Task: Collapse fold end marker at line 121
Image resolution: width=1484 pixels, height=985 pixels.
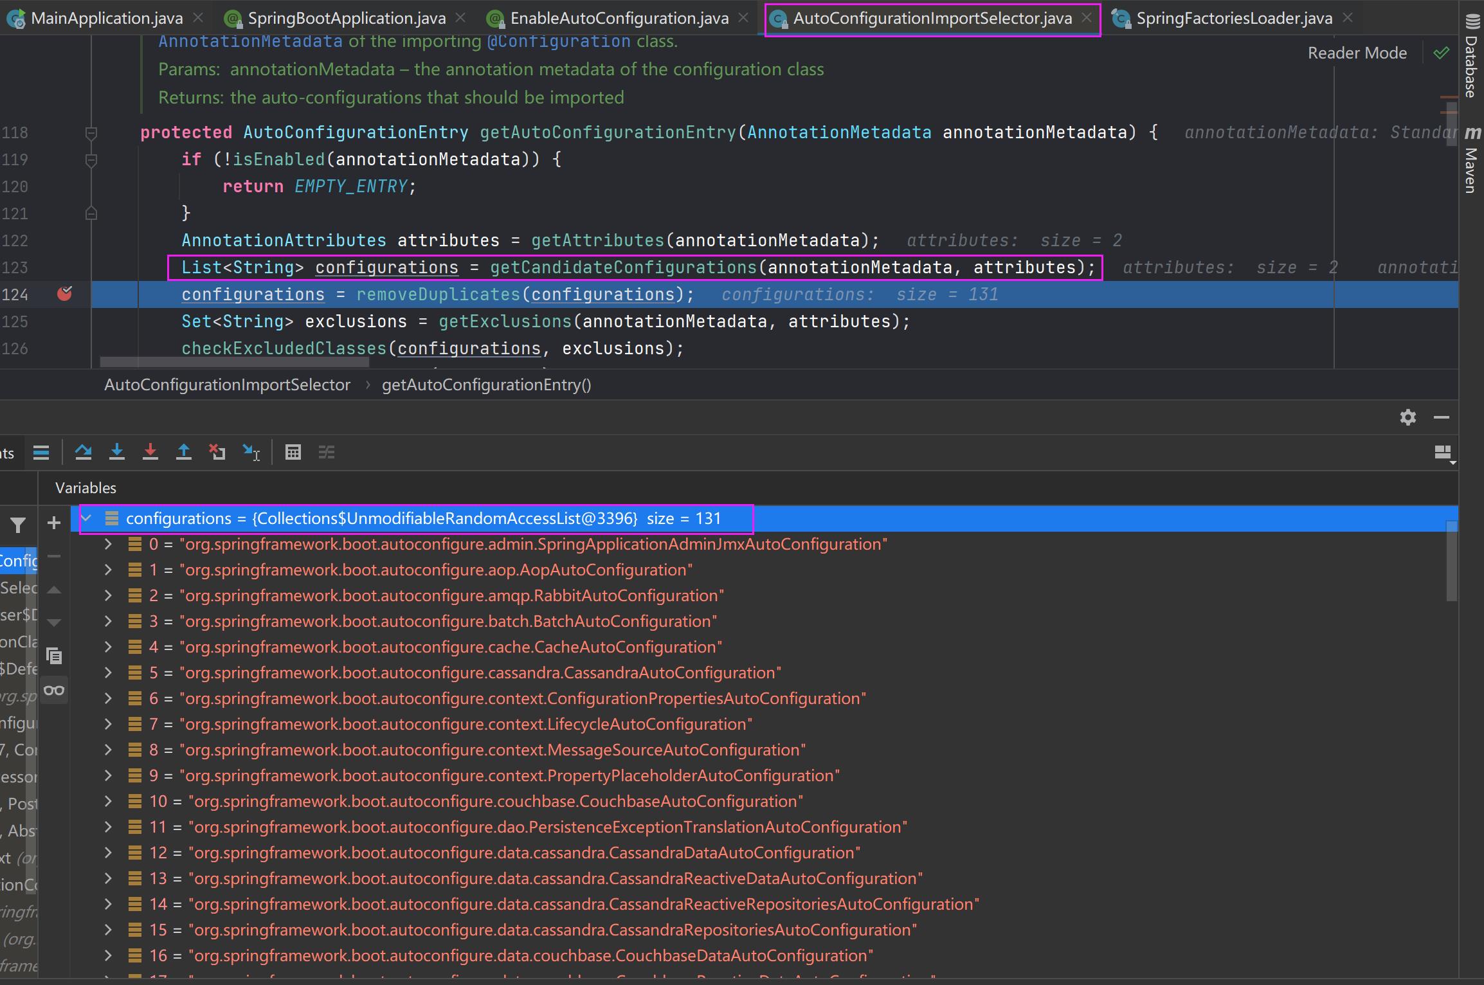Action: (91, 213)
